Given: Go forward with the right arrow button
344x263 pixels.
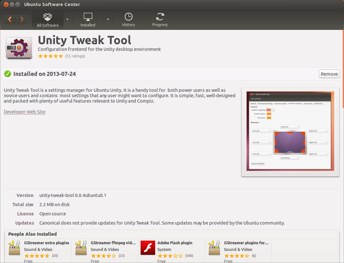Looking at the screenshot, I should tap(22, 20).
